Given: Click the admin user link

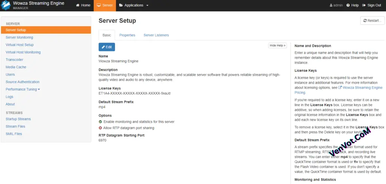Looking at the screenshot, I should point(336,5).
